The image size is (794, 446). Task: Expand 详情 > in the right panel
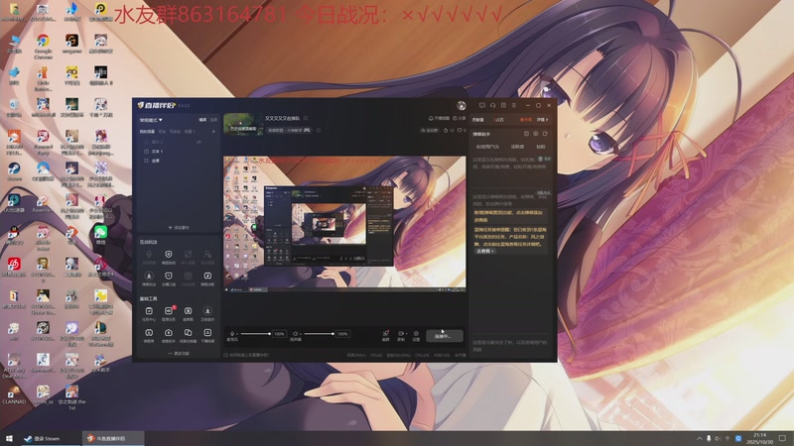click(542, 120)
